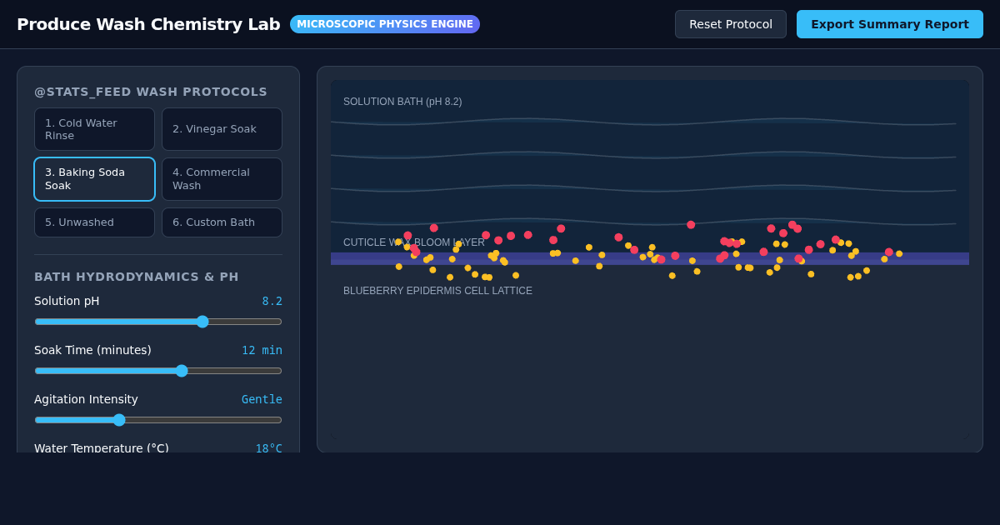Click the Cuticle Wax Bloom Layer label
The image size is (1000, 525).
click(x=414, y=242)
